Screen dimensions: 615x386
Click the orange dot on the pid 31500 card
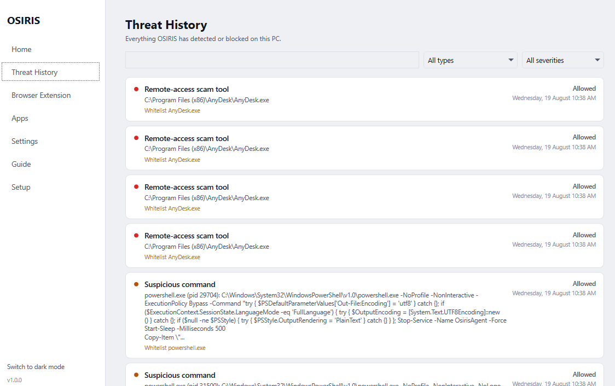coord(136,375)
